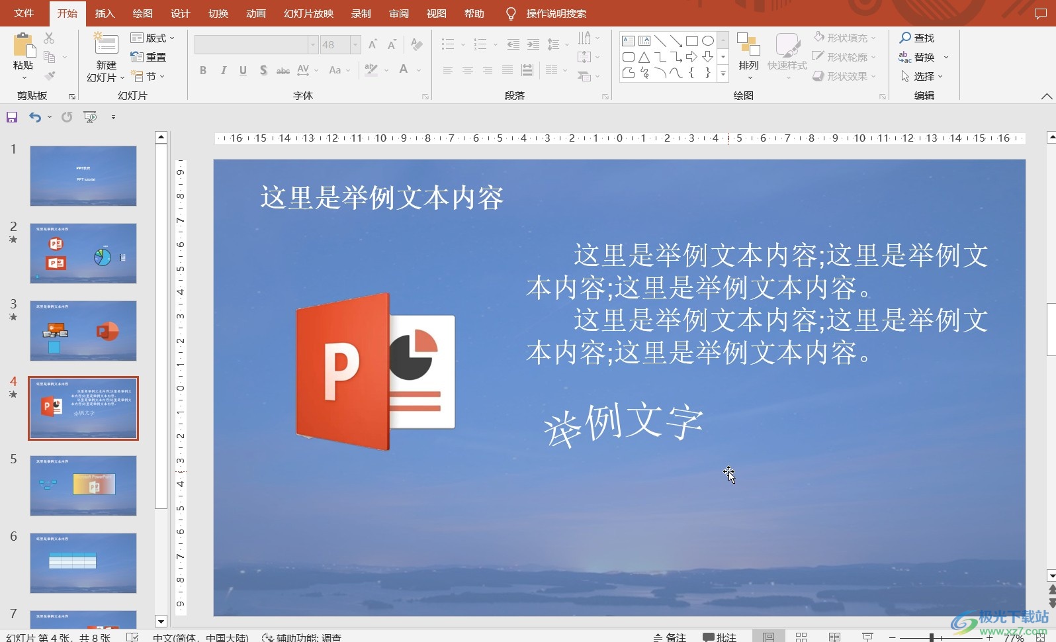Decrease font size with the smaller A icon

(x=392, y=44)
